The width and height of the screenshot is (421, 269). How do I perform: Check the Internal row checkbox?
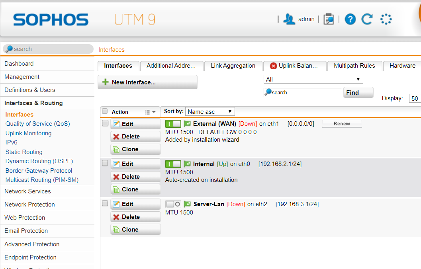click(x=105, y=163)
